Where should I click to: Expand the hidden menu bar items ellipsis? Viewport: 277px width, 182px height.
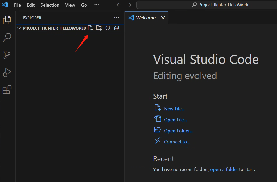click(97, 5)
